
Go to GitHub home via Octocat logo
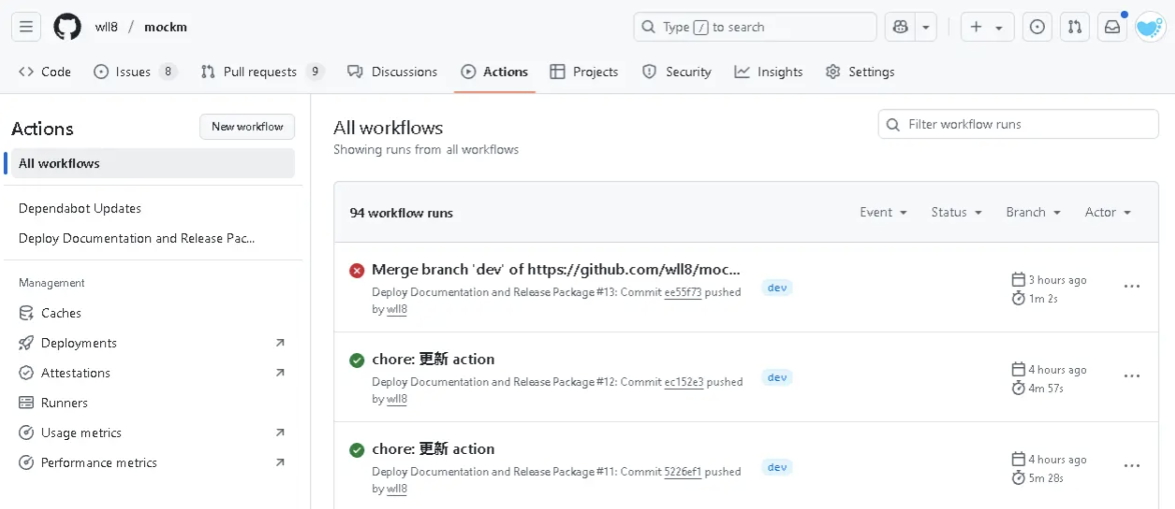[x=67, y=27]
